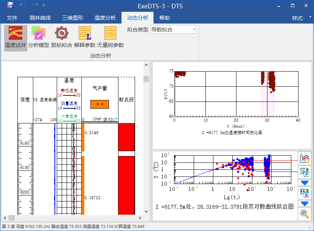Click the 气产量 column header
The height and width of the screenshot is (231, 314).
[99, 88]
